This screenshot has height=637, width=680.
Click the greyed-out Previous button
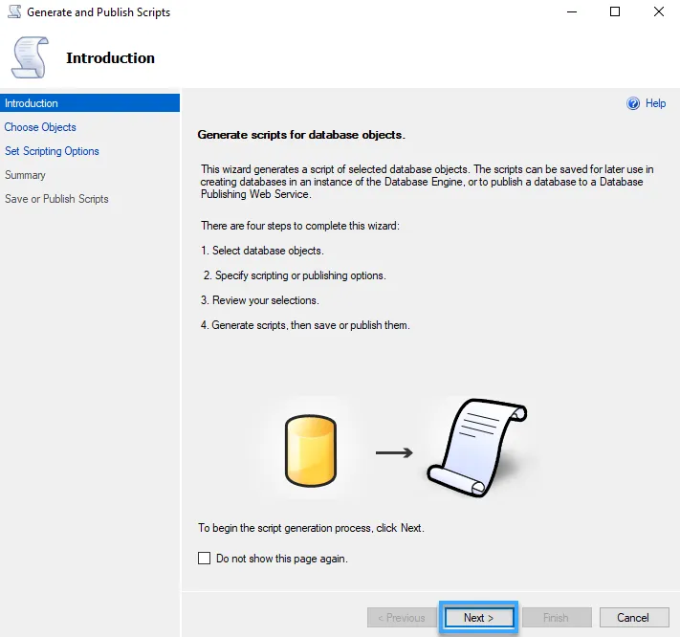coord(402,617)
